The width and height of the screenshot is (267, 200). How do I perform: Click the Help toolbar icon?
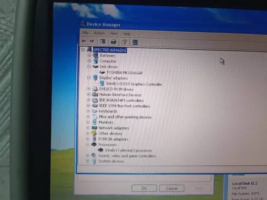(124, 42)
